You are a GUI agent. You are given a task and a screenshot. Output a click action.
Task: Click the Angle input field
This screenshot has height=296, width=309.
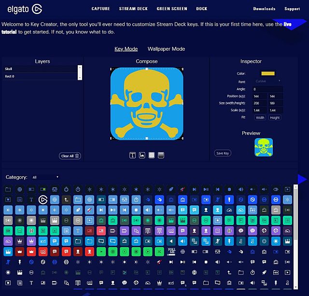tap(267, 89)
